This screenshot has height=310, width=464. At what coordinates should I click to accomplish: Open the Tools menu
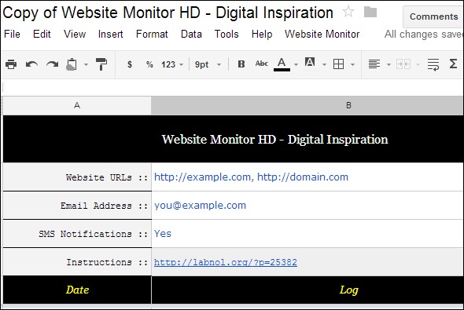pyautogui.click(x=226, y=35)
